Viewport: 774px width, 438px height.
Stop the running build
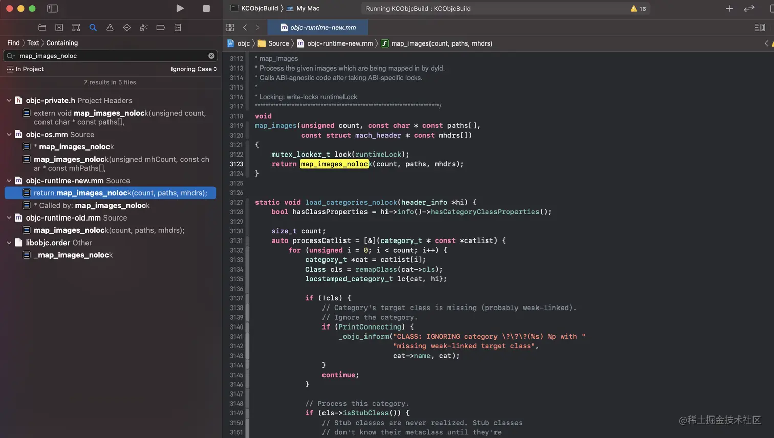point(206,8)
